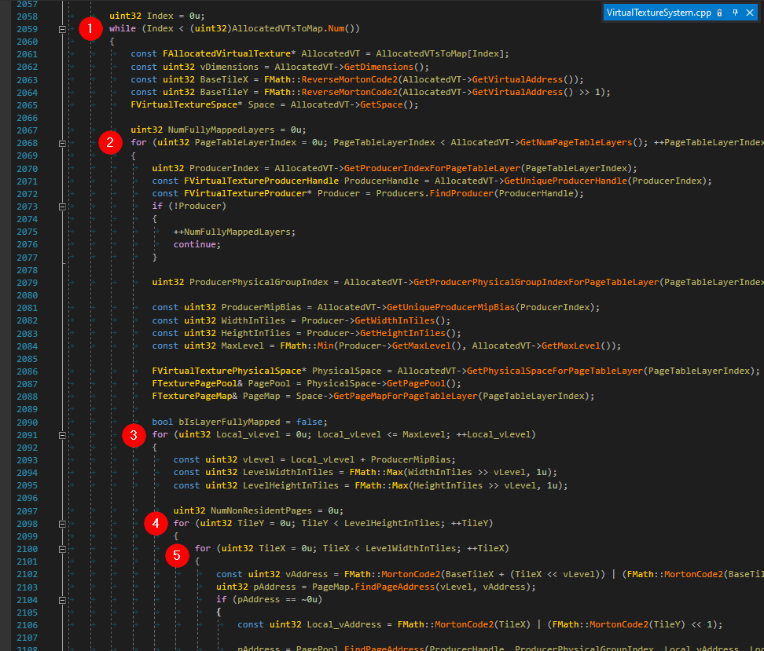The height and width of the screenshot is (651, 764).
Task: Click line number 2078 in the margin
Action: [x=27, y=270]
